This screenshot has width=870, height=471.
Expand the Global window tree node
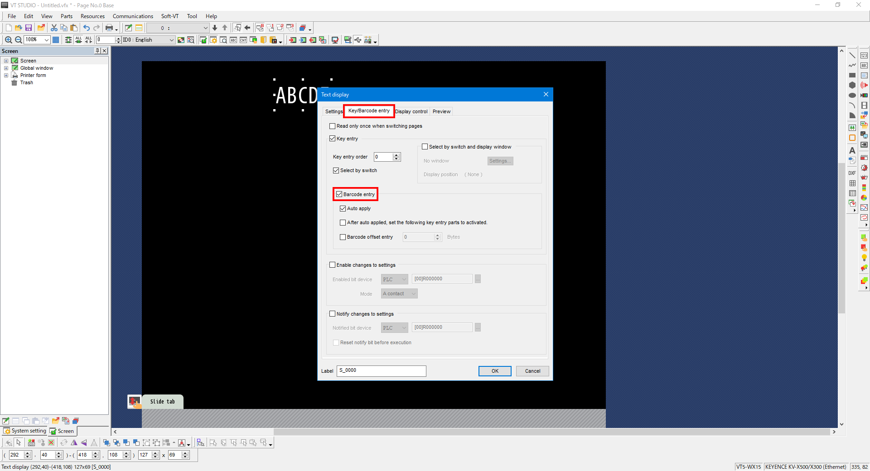6,68
